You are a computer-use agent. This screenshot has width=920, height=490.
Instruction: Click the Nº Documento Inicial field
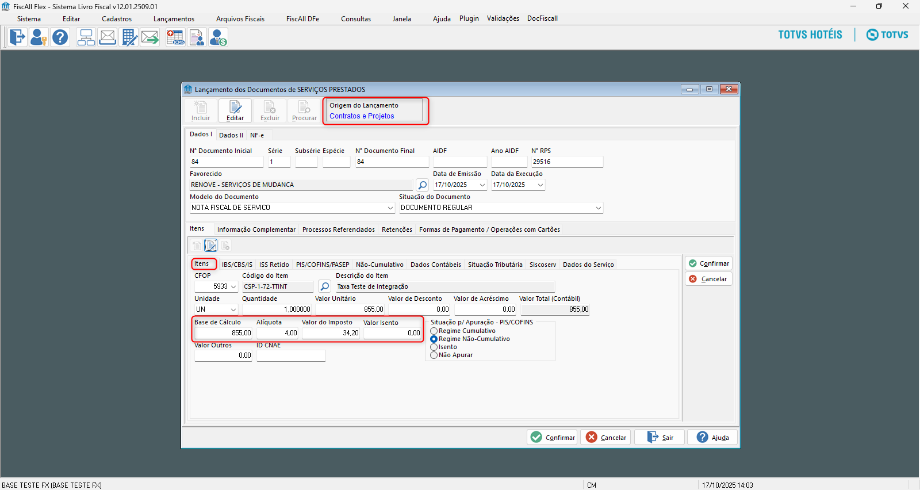[227, 162]
